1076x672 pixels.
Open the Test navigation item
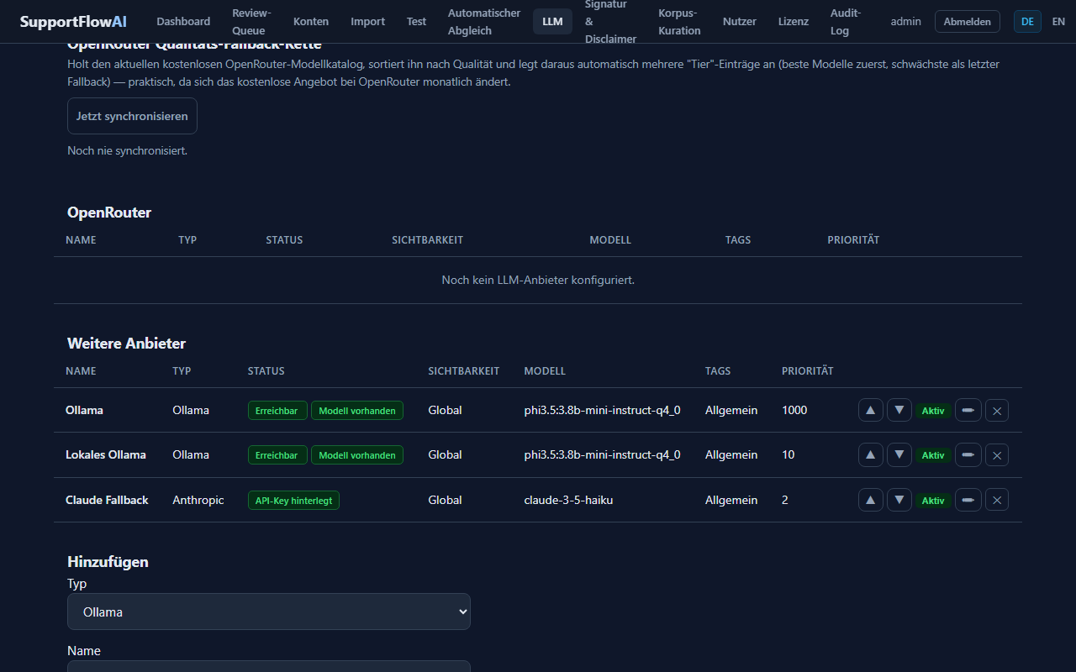click(417, 22)
